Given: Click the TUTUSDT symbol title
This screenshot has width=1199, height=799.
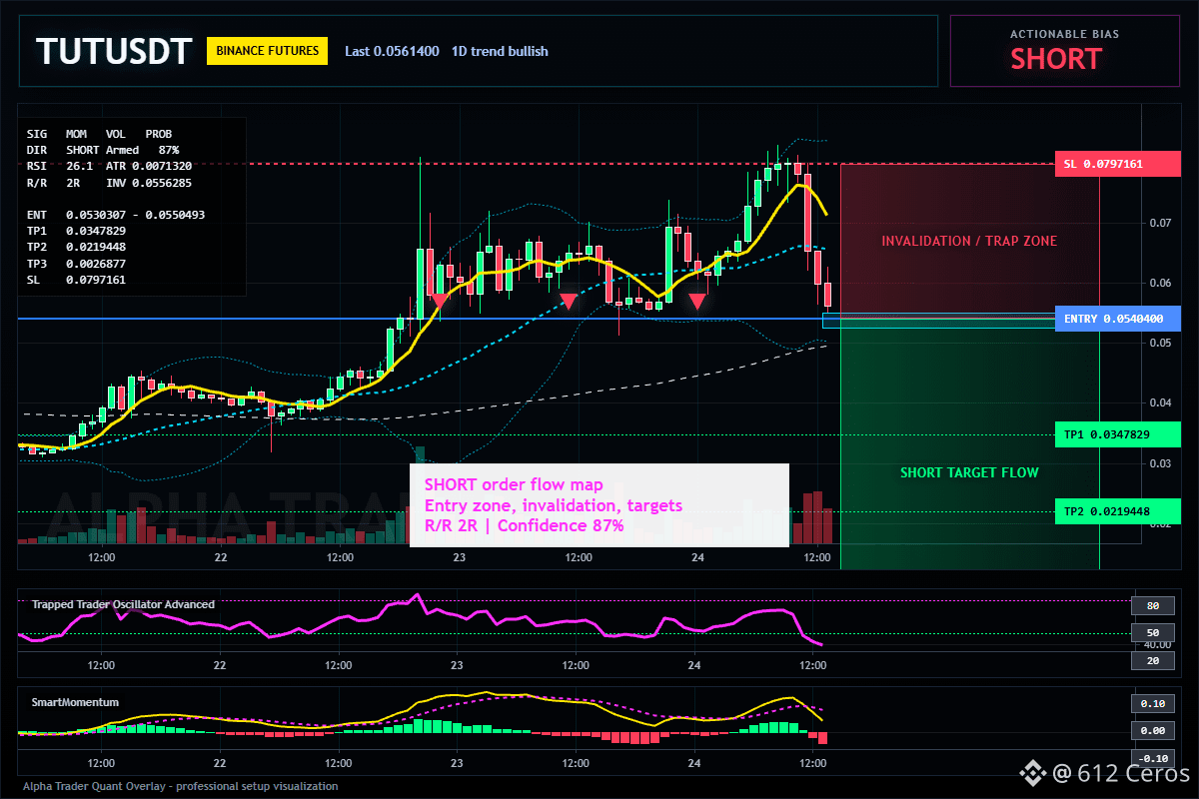Looking at the screenshot, I should click(113, 52).
